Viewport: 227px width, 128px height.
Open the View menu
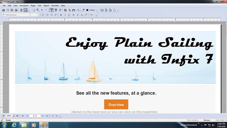pos(16,5)
